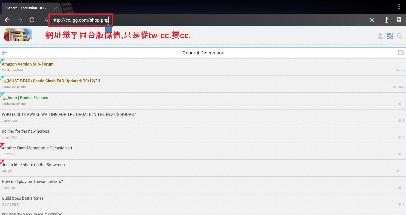Viewport: 406px width, 215px height.
Task: Open Guild boss battle times thread
Action: tap(23, 198)
